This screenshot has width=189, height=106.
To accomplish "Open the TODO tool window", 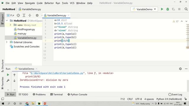I will click(23, 95).
